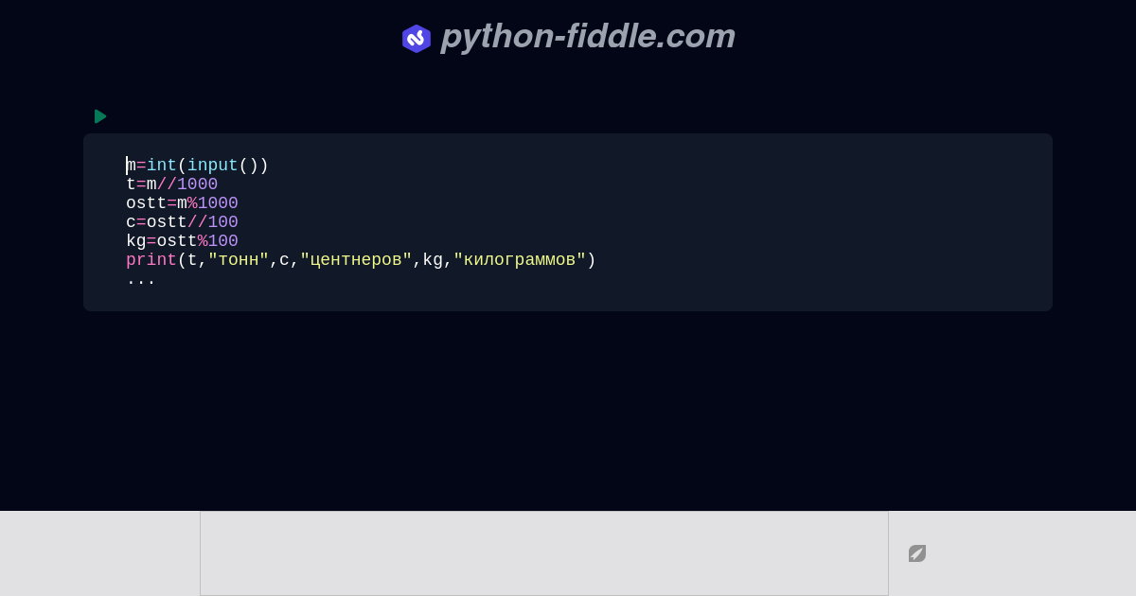Select the kg variable on line 5
The height and width of the screenshot is (596, 1136).
tap(135, 241)
